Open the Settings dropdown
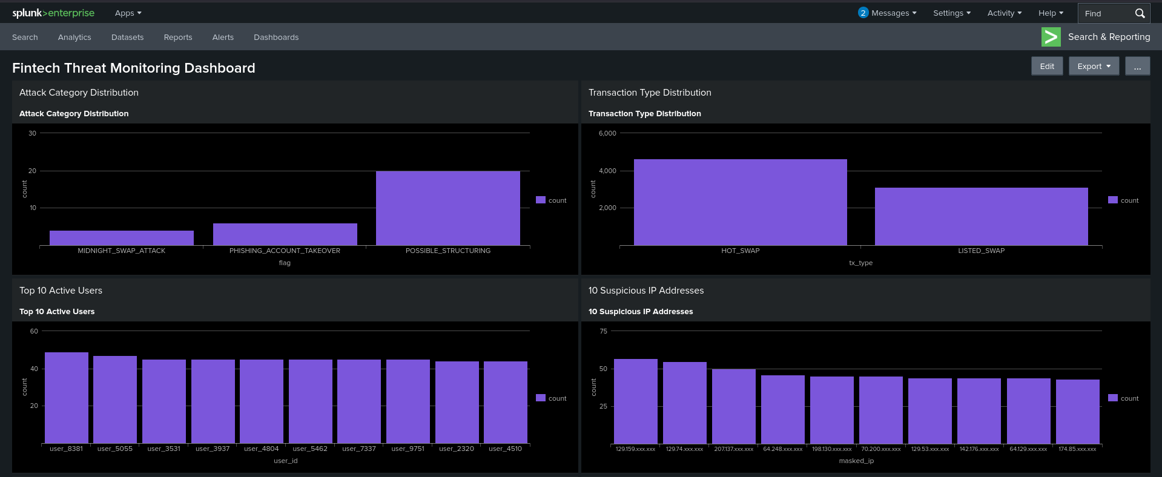The width and height of the screenshot is (1162, 477). pyautogui.click(x=951, y=13)
